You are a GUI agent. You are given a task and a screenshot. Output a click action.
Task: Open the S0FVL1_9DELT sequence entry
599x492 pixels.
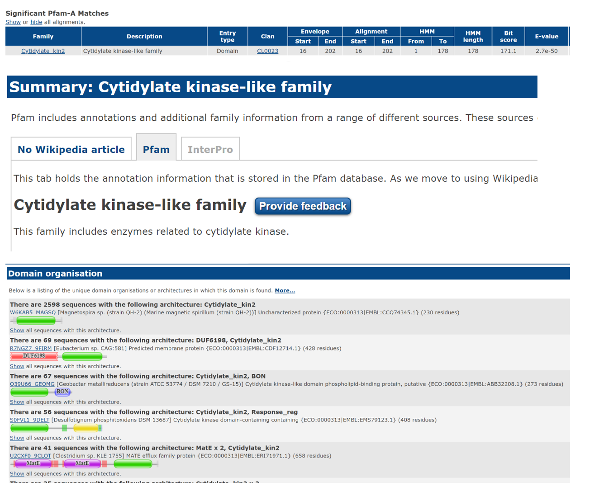click(x=29, y=420)
